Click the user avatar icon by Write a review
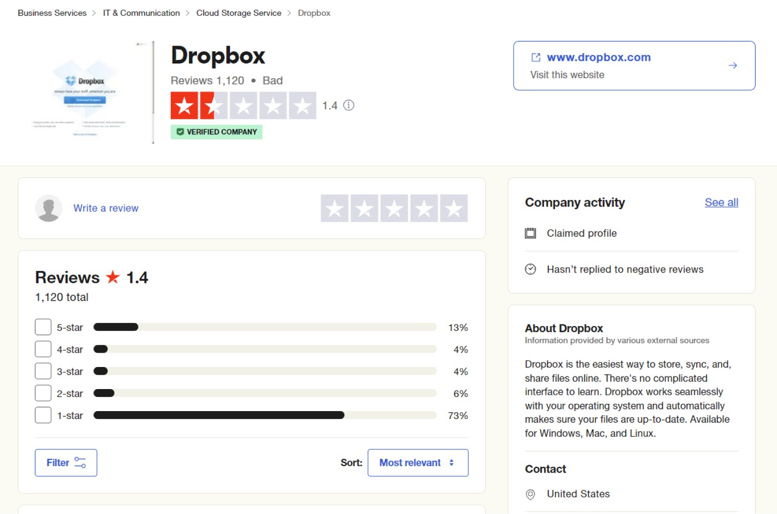777x514 pixels. pyautogui.click(x=49, y=208)
